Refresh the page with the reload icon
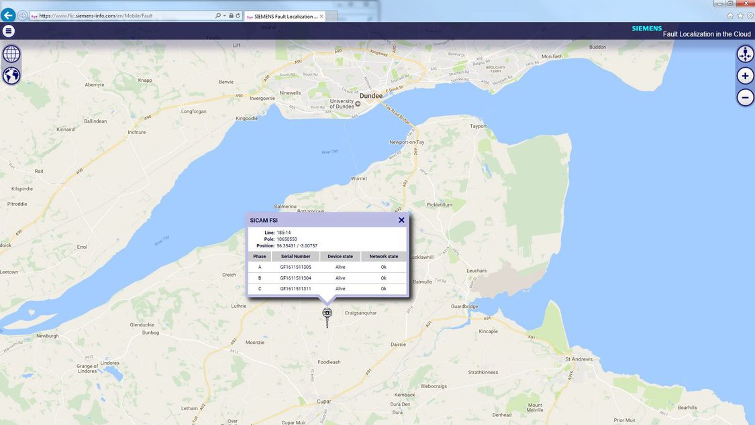The image size is (755, 425). pyautogui.click(x=238, y=16)
